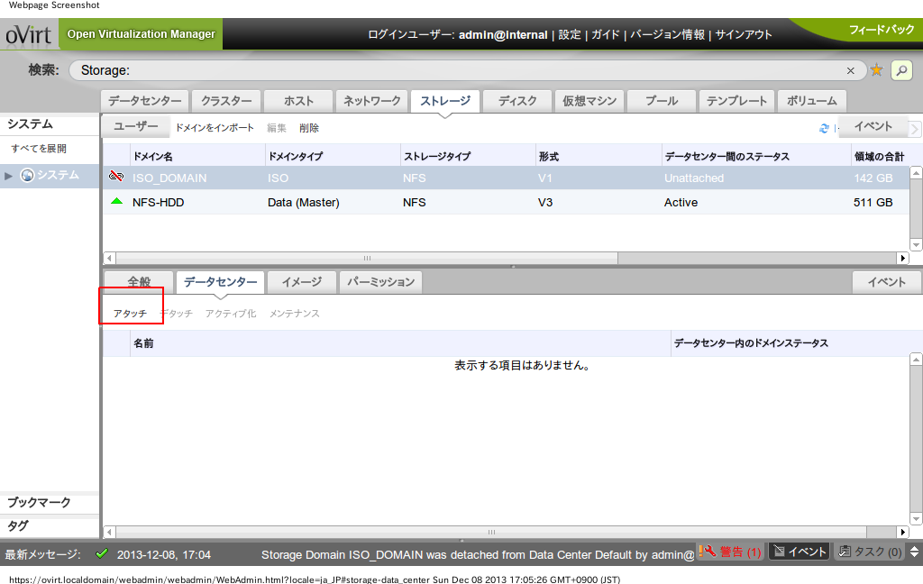Screen dimensions: 923x584
Task: Click the green checkmark in the status bar
Action: 101,554
